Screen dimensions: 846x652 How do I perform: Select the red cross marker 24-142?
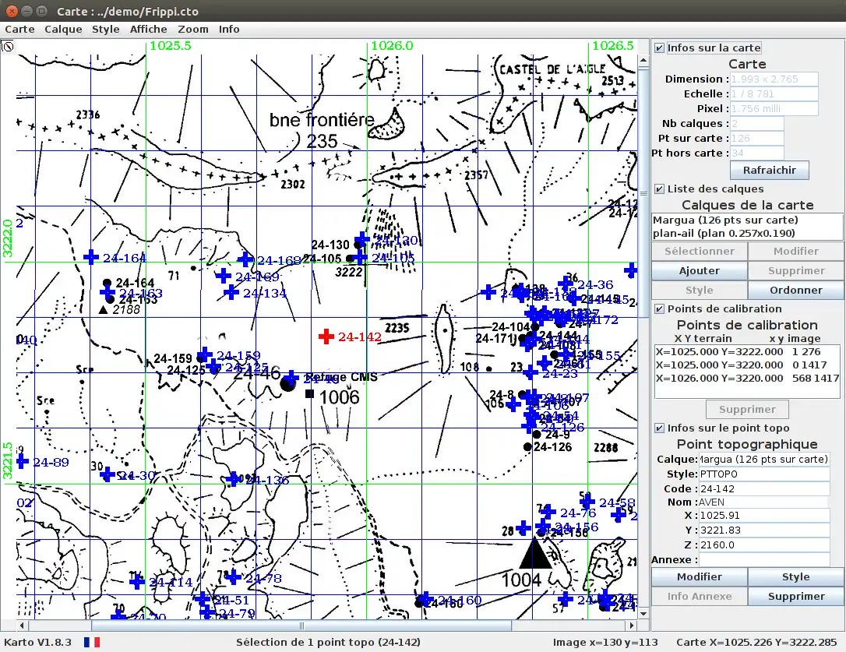pyautogui.click(x=326, y=337)
